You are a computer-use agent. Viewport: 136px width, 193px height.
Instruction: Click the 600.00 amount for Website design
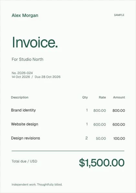click(119, 124)
